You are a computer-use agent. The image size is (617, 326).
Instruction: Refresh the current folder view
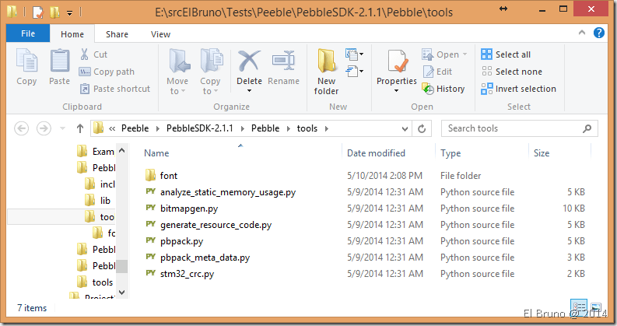pyautogui.click(x=422, y=128)
